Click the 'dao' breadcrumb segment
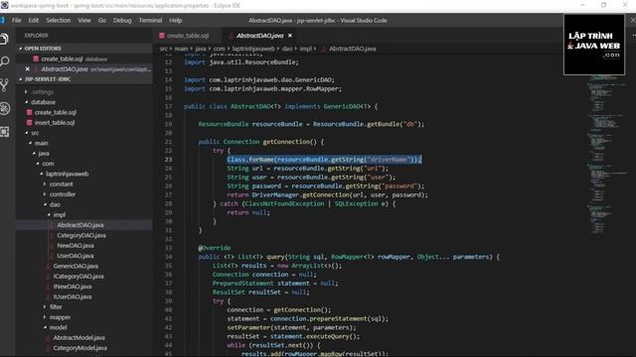 point(287,49)
